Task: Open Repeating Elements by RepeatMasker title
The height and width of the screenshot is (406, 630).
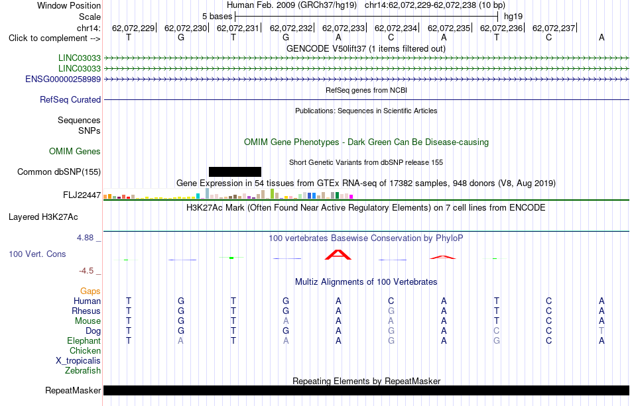Action: [x=367, y=381]
